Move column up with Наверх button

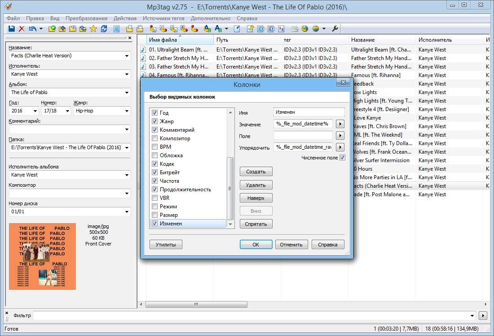click(256, 198)
